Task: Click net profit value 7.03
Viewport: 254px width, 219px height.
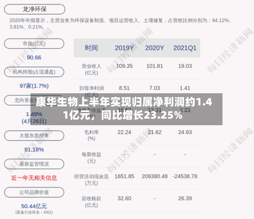Action: (x=154, y=88)
